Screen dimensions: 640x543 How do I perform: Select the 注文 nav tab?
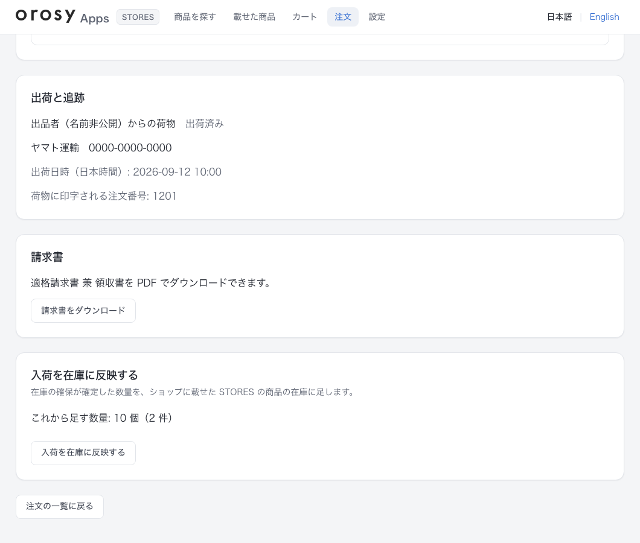(x=343, y=17)
